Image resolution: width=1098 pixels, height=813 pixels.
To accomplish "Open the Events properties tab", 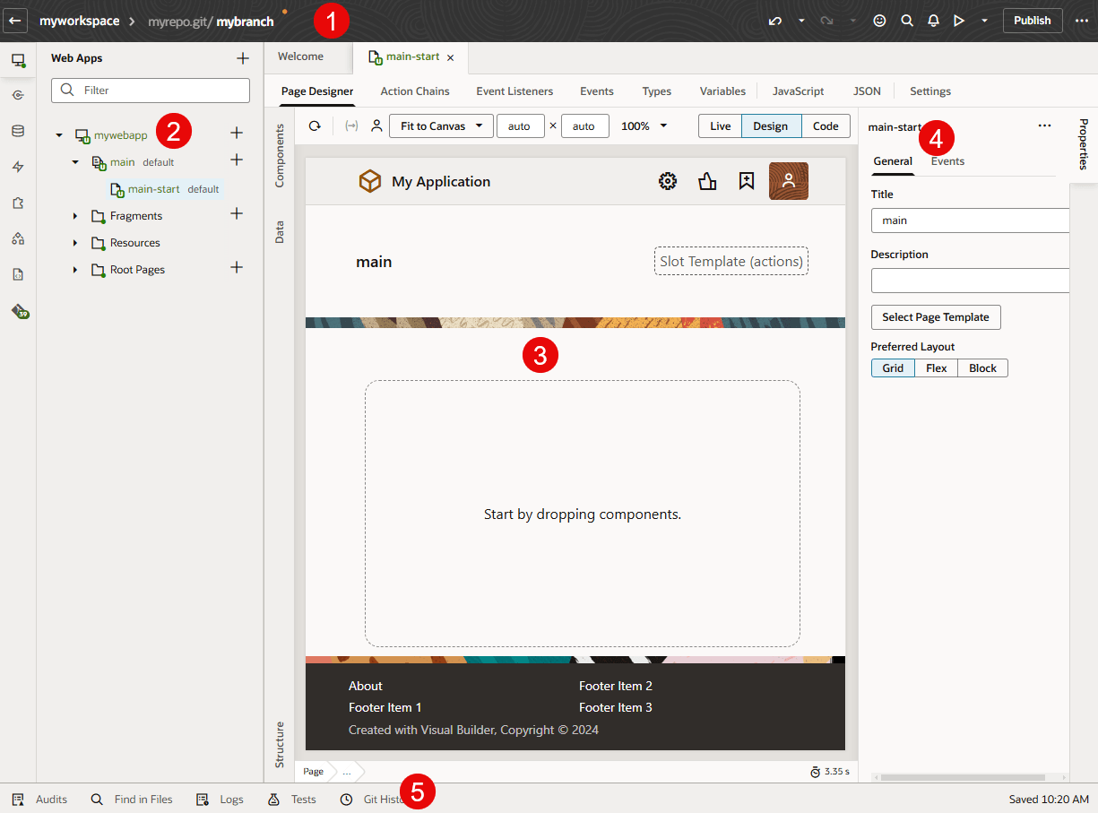I will click(947, 161).
